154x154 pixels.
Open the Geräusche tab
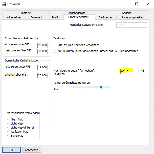tap(105, 17)
